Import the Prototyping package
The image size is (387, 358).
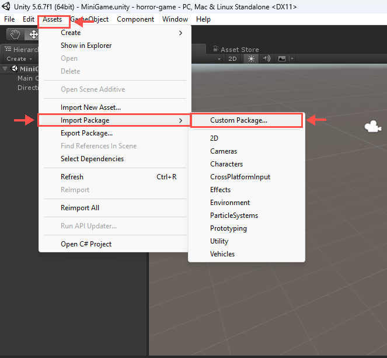point(246,228)
